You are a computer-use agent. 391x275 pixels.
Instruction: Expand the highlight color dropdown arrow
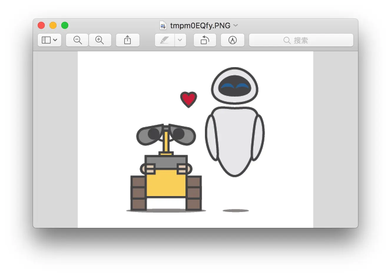180,40
